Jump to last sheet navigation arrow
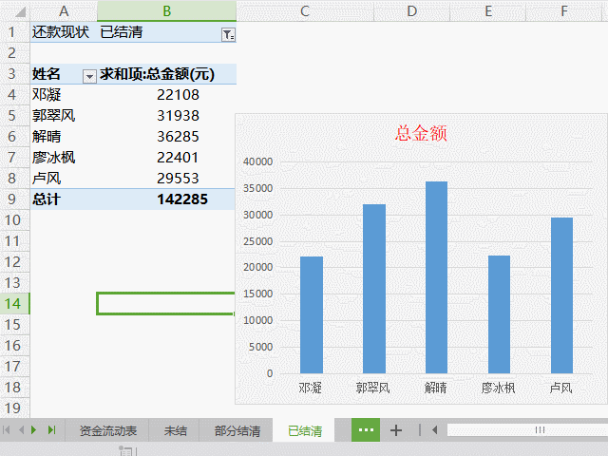This screenshot has height=456, width=608. [x=52, y=429]
